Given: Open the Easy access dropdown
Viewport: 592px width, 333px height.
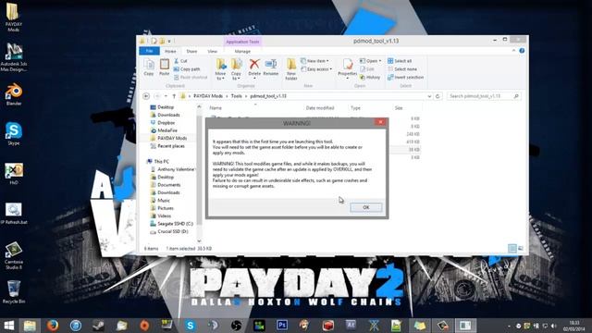Looking at the screenshot, I should 316,69.
